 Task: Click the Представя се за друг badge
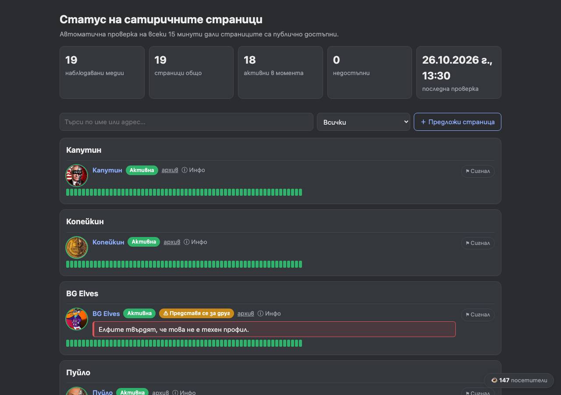pos(196,313)
